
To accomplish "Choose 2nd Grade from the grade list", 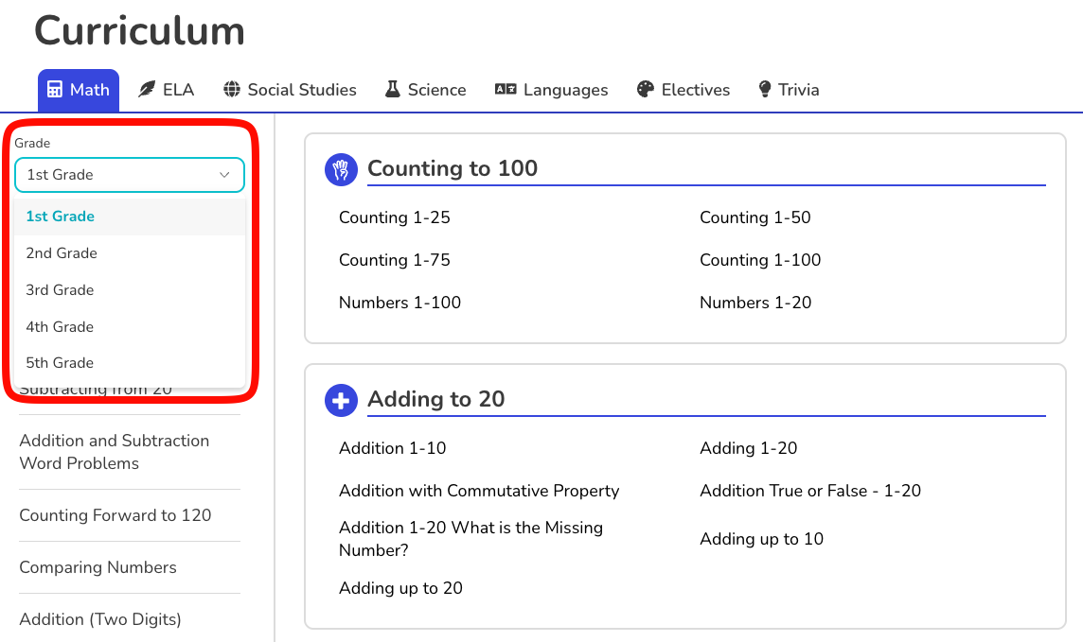I will coord(130,253).
